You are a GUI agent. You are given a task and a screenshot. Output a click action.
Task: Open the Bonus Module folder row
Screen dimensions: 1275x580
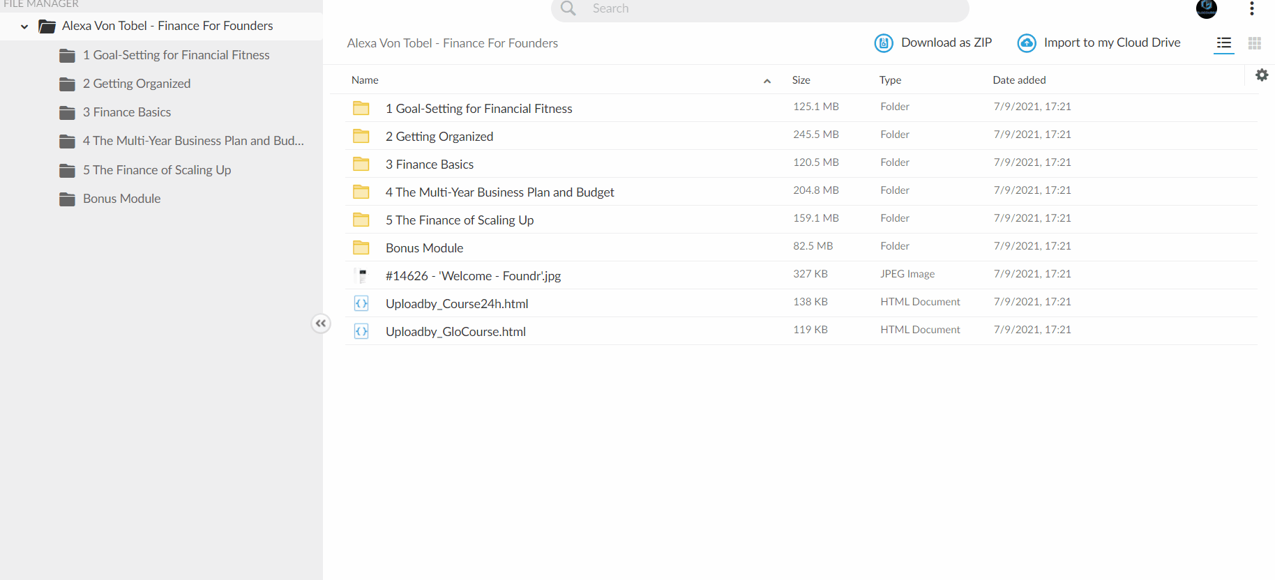coord(801,247)
